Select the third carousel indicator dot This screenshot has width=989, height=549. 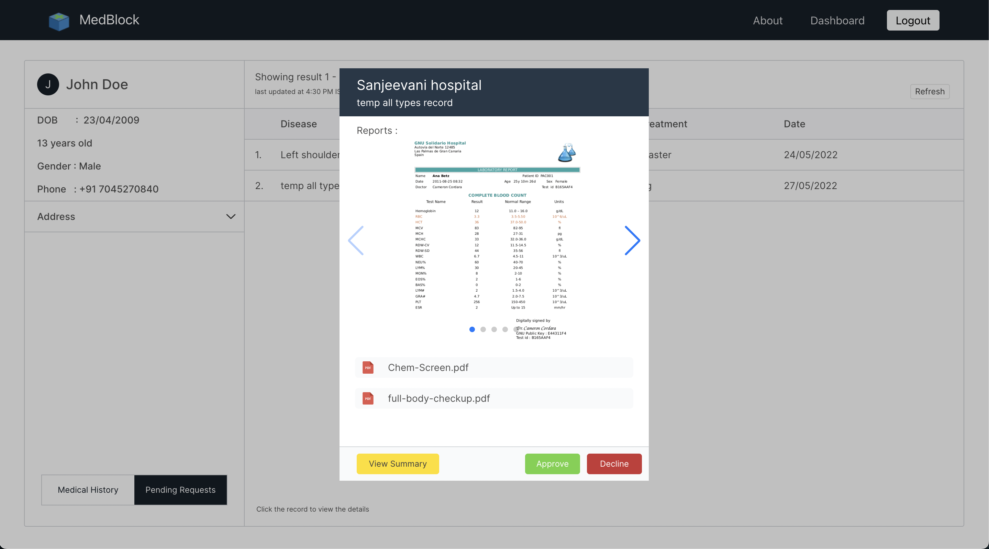494,329
